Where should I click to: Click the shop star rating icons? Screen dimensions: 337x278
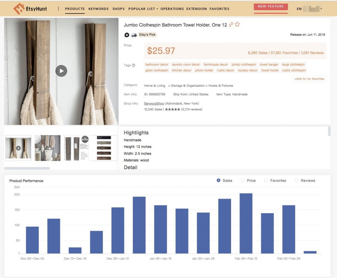click(172, 109)
